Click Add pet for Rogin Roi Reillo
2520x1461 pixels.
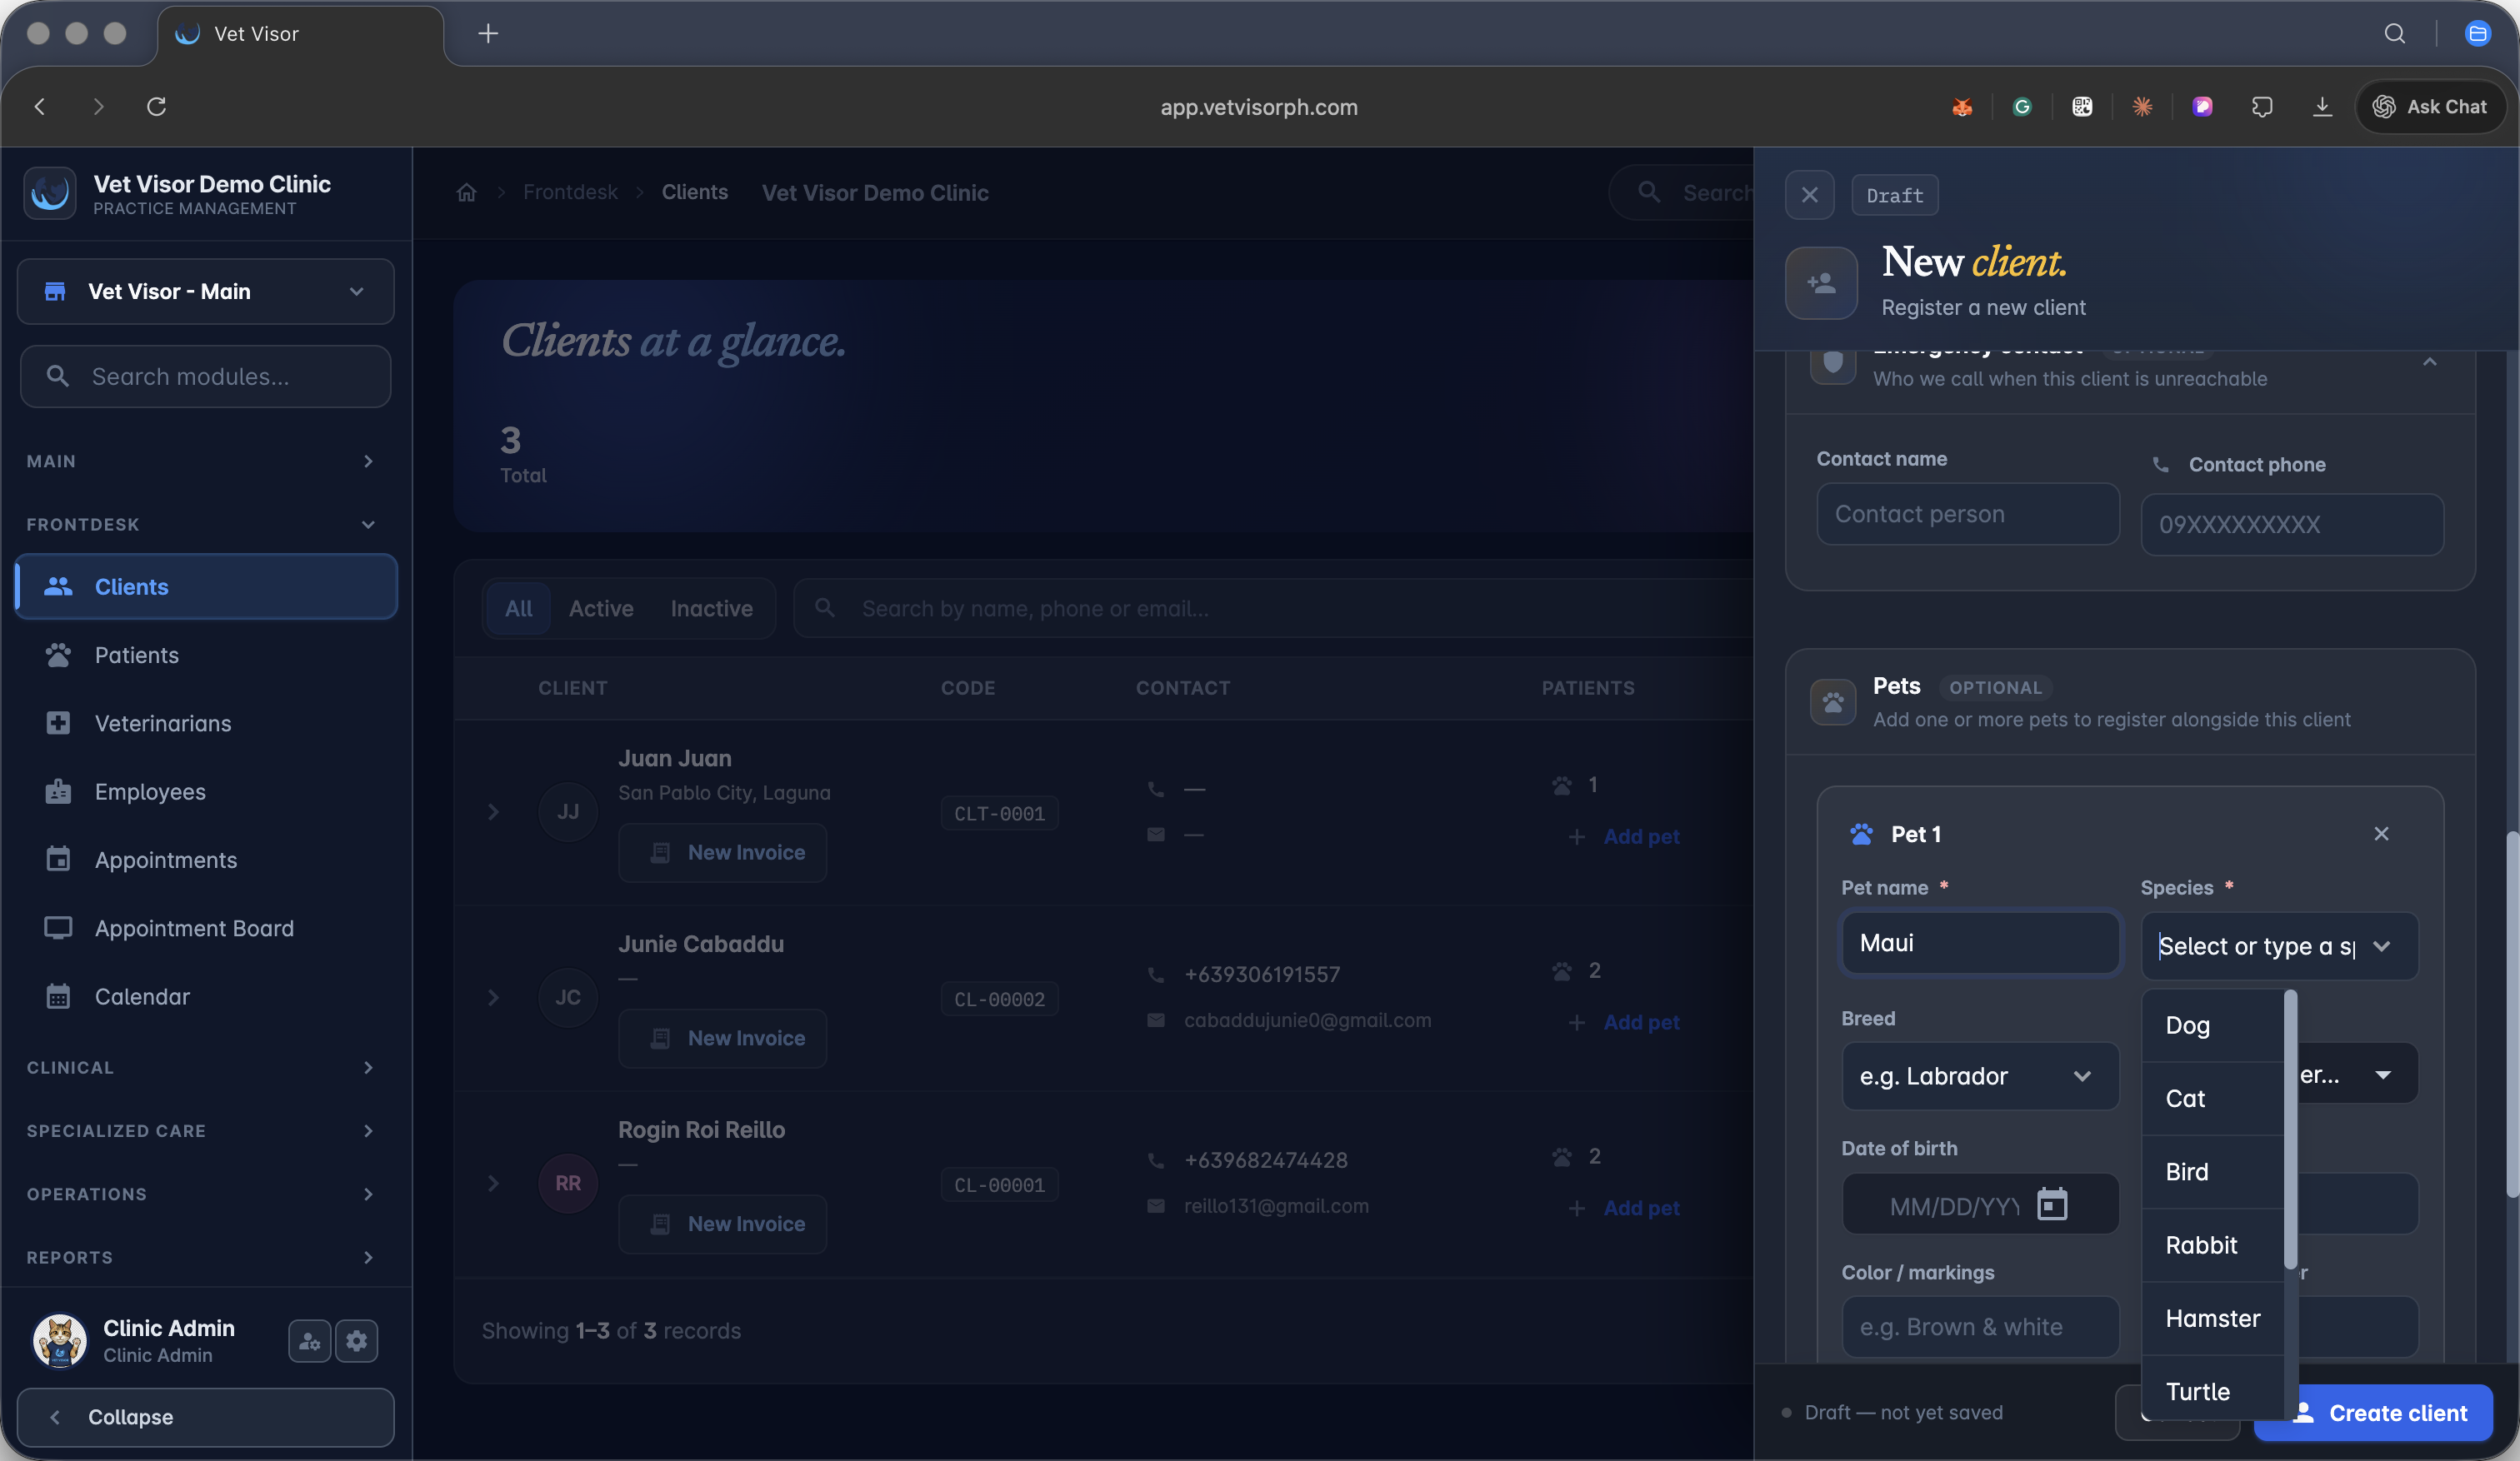(1625, 1209)
